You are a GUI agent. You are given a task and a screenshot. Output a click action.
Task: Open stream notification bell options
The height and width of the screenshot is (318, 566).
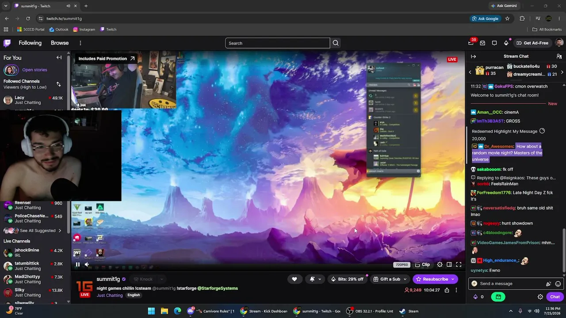point(315,279)
